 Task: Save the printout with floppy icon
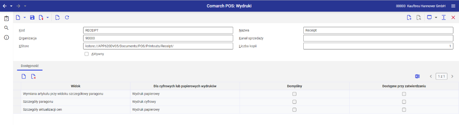pos(32,17)
